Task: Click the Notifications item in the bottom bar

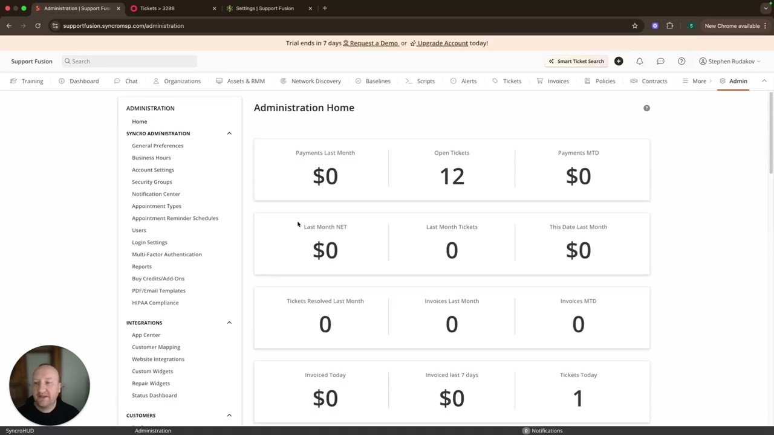Action: click(x=543, y=431)
